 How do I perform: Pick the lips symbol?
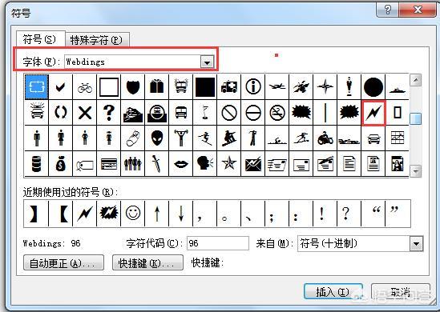pos(180,164)
